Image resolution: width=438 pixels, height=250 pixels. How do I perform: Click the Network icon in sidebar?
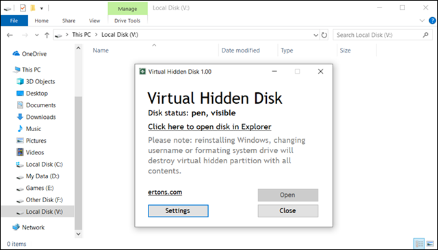(16, 227)
